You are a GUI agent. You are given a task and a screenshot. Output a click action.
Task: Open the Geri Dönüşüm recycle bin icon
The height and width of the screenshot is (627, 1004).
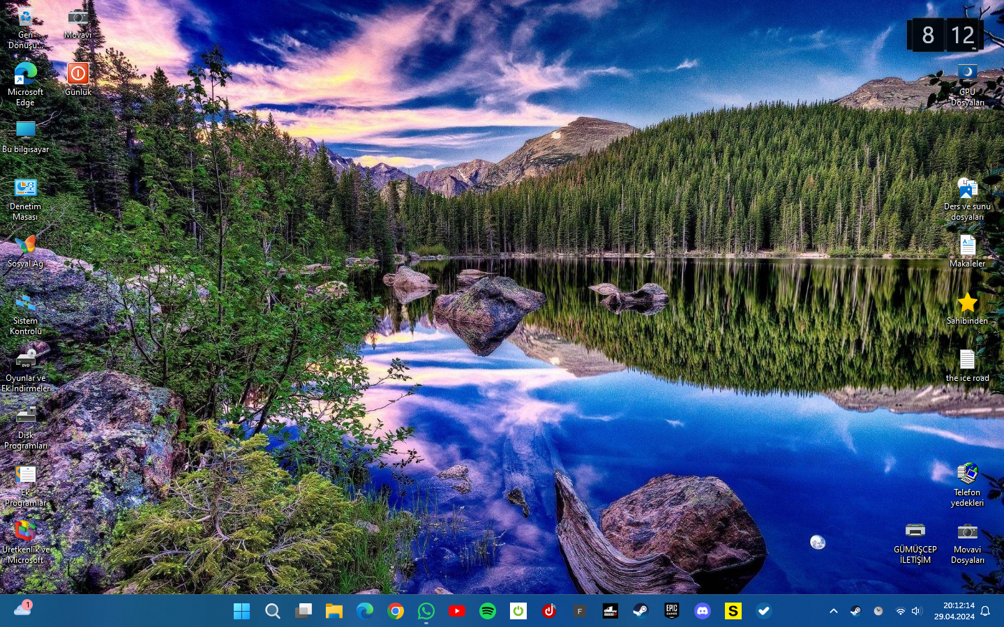25,28
